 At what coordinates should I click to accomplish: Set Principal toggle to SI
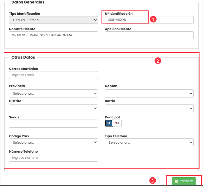(108, 123)
